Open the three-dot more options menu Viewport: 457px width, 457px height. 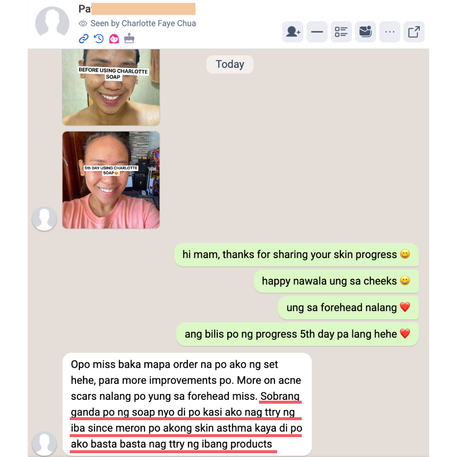[x=390, y=32]
